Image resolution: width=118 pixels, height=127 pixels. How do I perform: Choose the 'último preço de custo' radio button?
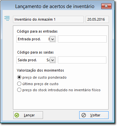point(19,84)
